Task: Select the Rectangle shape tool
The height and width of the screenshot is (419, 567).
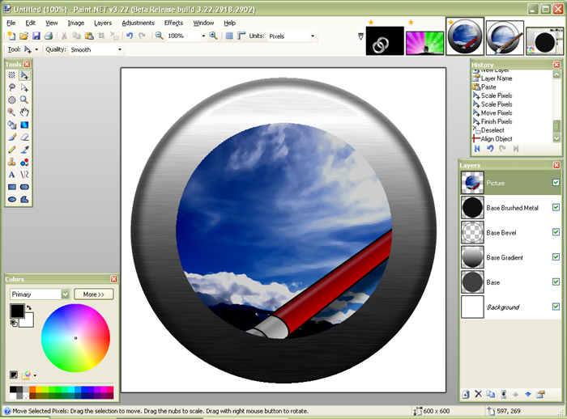Action: (x=12, y=187)
